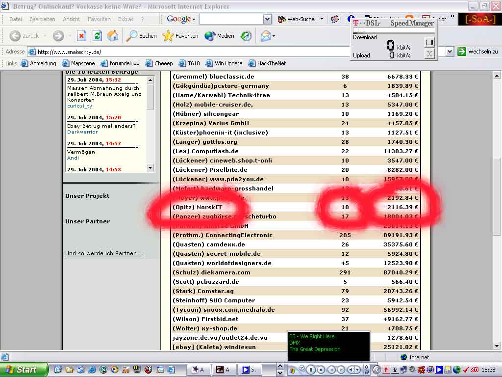
Task: Open the Zurück history dropdown arrow
Action: point(45,36)
